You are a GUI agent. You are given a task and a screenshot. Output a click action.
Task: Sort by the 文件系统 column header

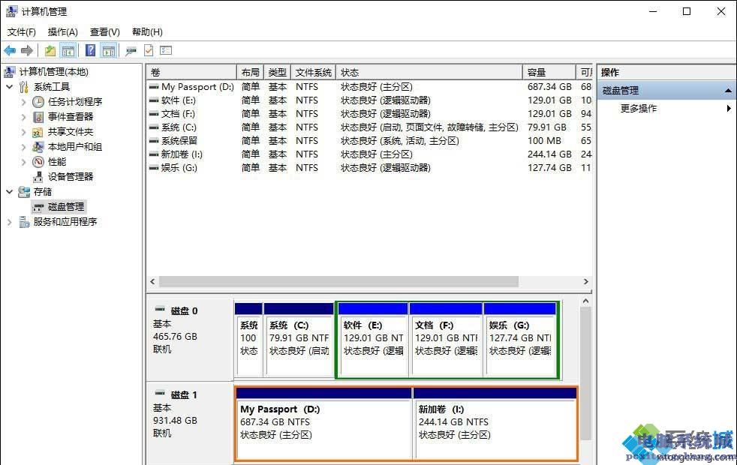[x=314, y=72]
